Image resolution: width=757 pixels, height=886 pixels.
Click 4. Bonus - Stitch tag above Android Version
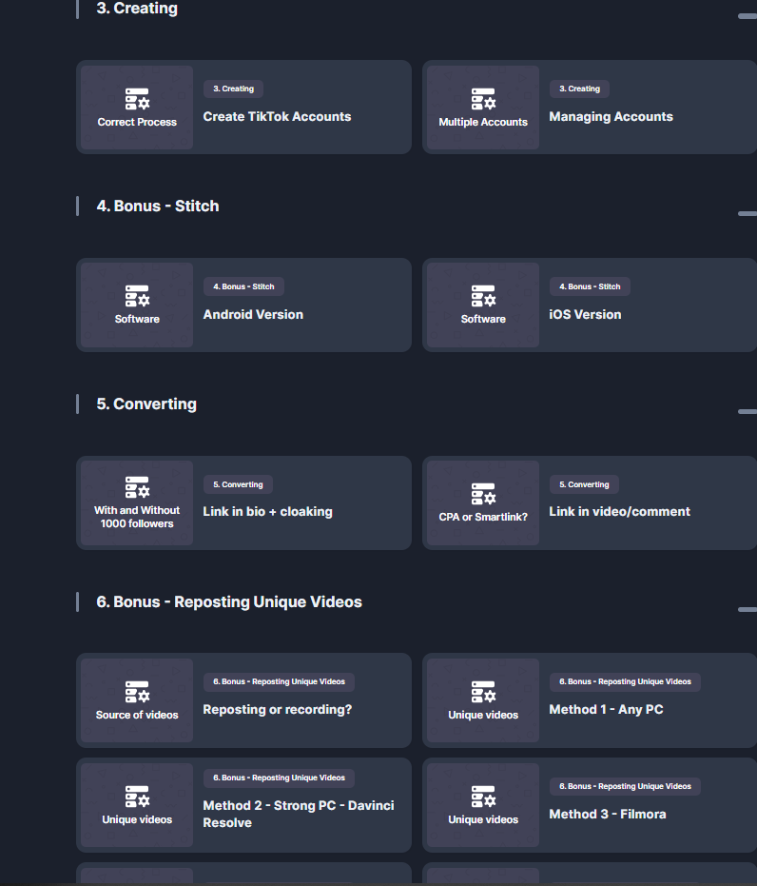243,286
